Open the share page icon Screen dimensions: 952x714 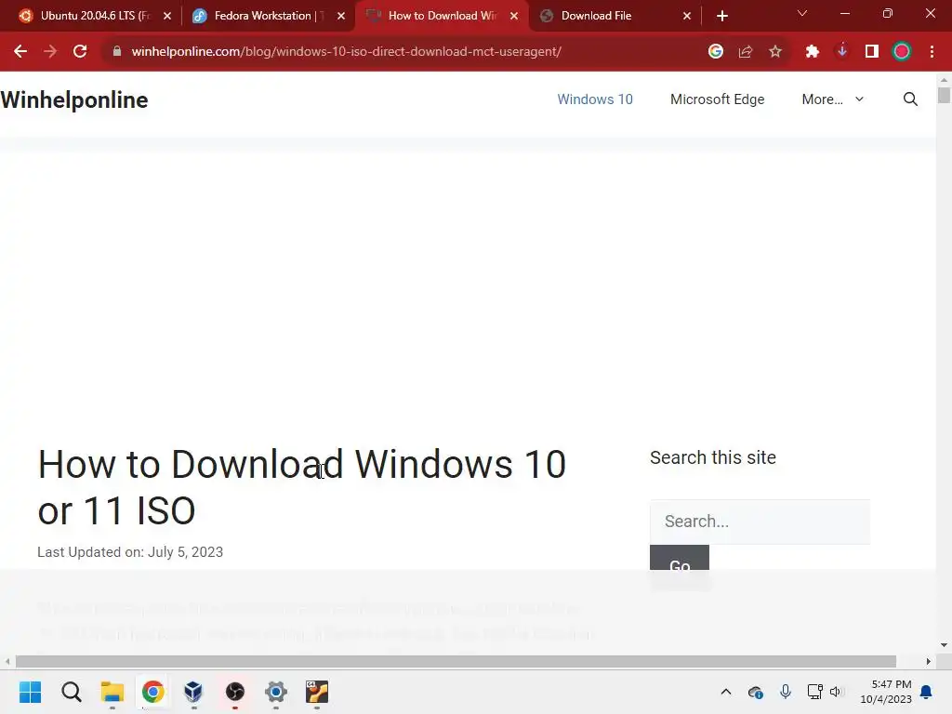[746, 52]
